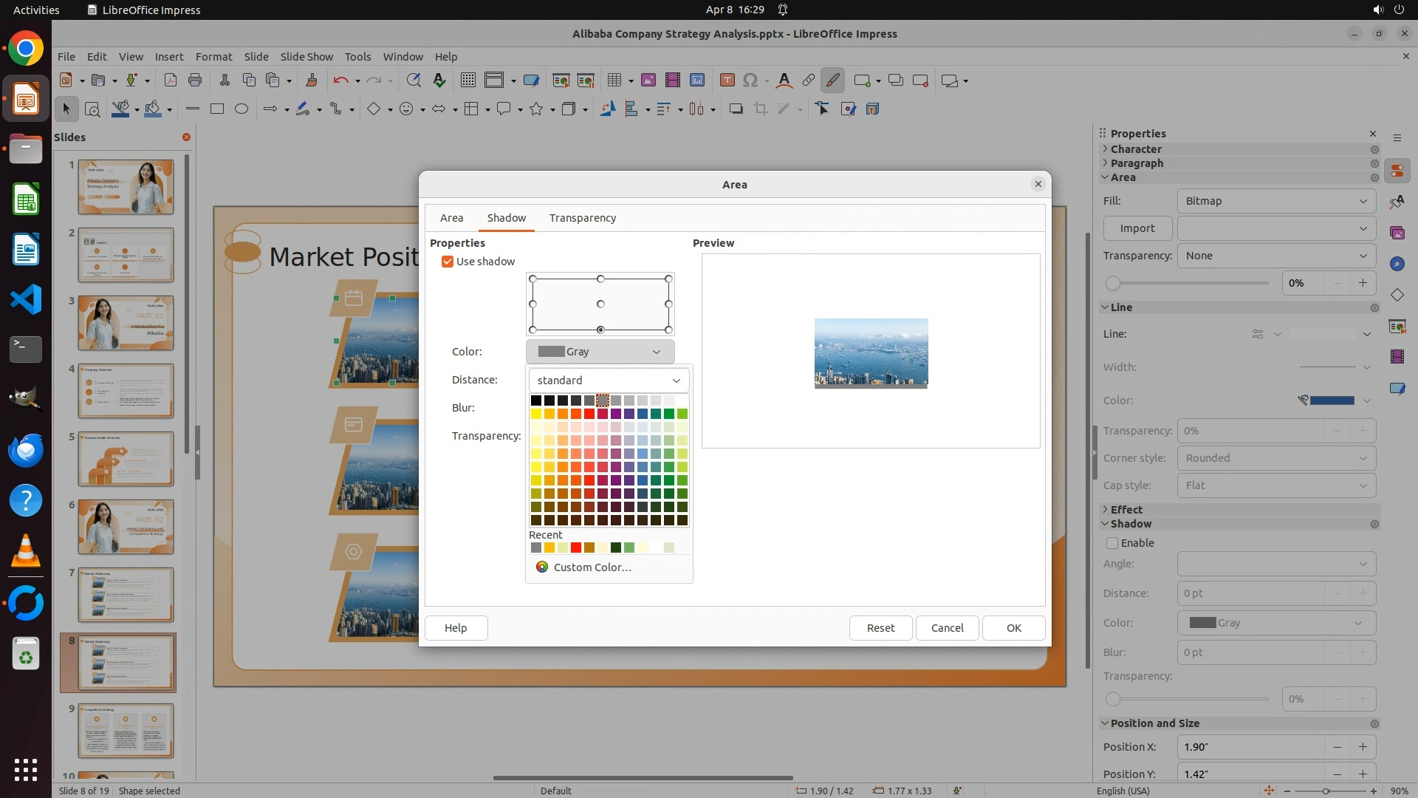Open the Slide Show menu
Image resolution: width=1418 pixels, height=798 pixels.
click(306, 57)
